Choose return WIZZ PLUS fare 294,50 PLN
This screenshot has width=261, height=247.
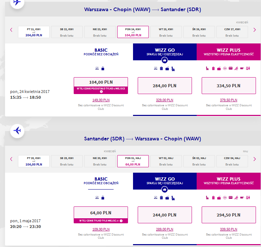pos(229,215)
